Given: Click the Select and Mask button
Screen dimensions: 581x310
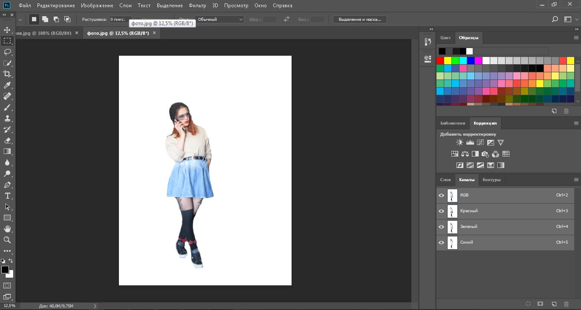Looking at the screenshot, I should pos(359,20).
